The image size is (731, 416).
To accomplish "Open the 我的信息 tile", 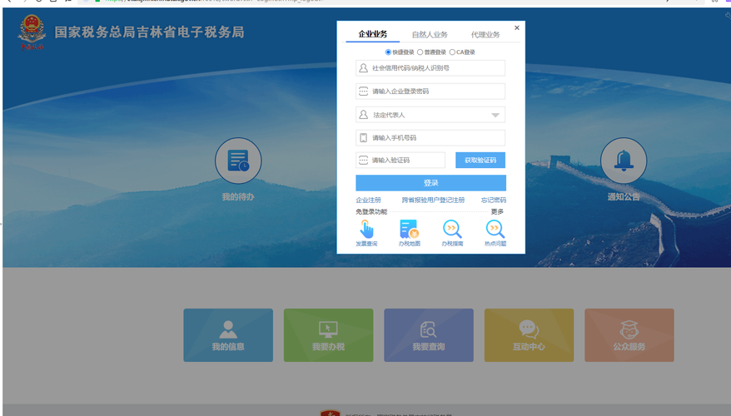I will (228, 335).
